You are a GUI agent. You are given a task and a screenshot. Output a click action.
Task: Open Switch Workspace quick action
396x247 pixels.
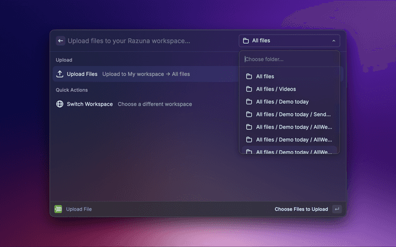[x=90, y=104]
